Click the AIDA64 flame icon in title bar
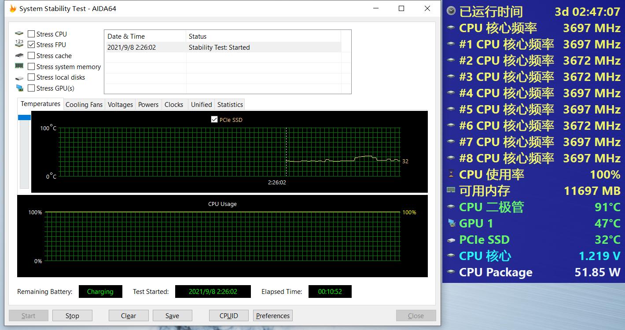 pyautogui.click(x=13, y=8)
